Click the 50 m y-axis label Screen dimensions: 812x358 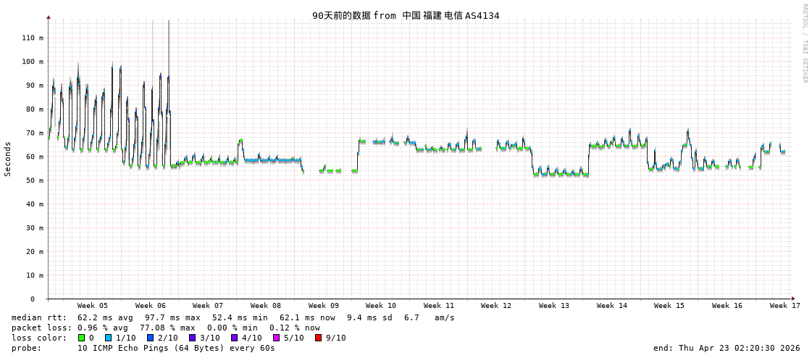click(x=35, y=180)
